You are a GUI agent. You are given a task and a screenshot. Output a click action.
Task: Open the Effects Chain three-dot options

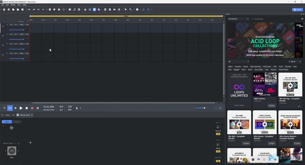coord(15,143)
